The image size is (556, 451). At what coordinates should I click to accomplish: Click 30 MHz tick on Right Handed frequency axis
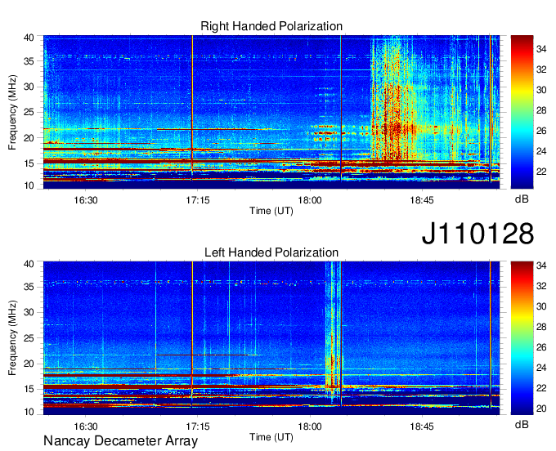(29, 87)
